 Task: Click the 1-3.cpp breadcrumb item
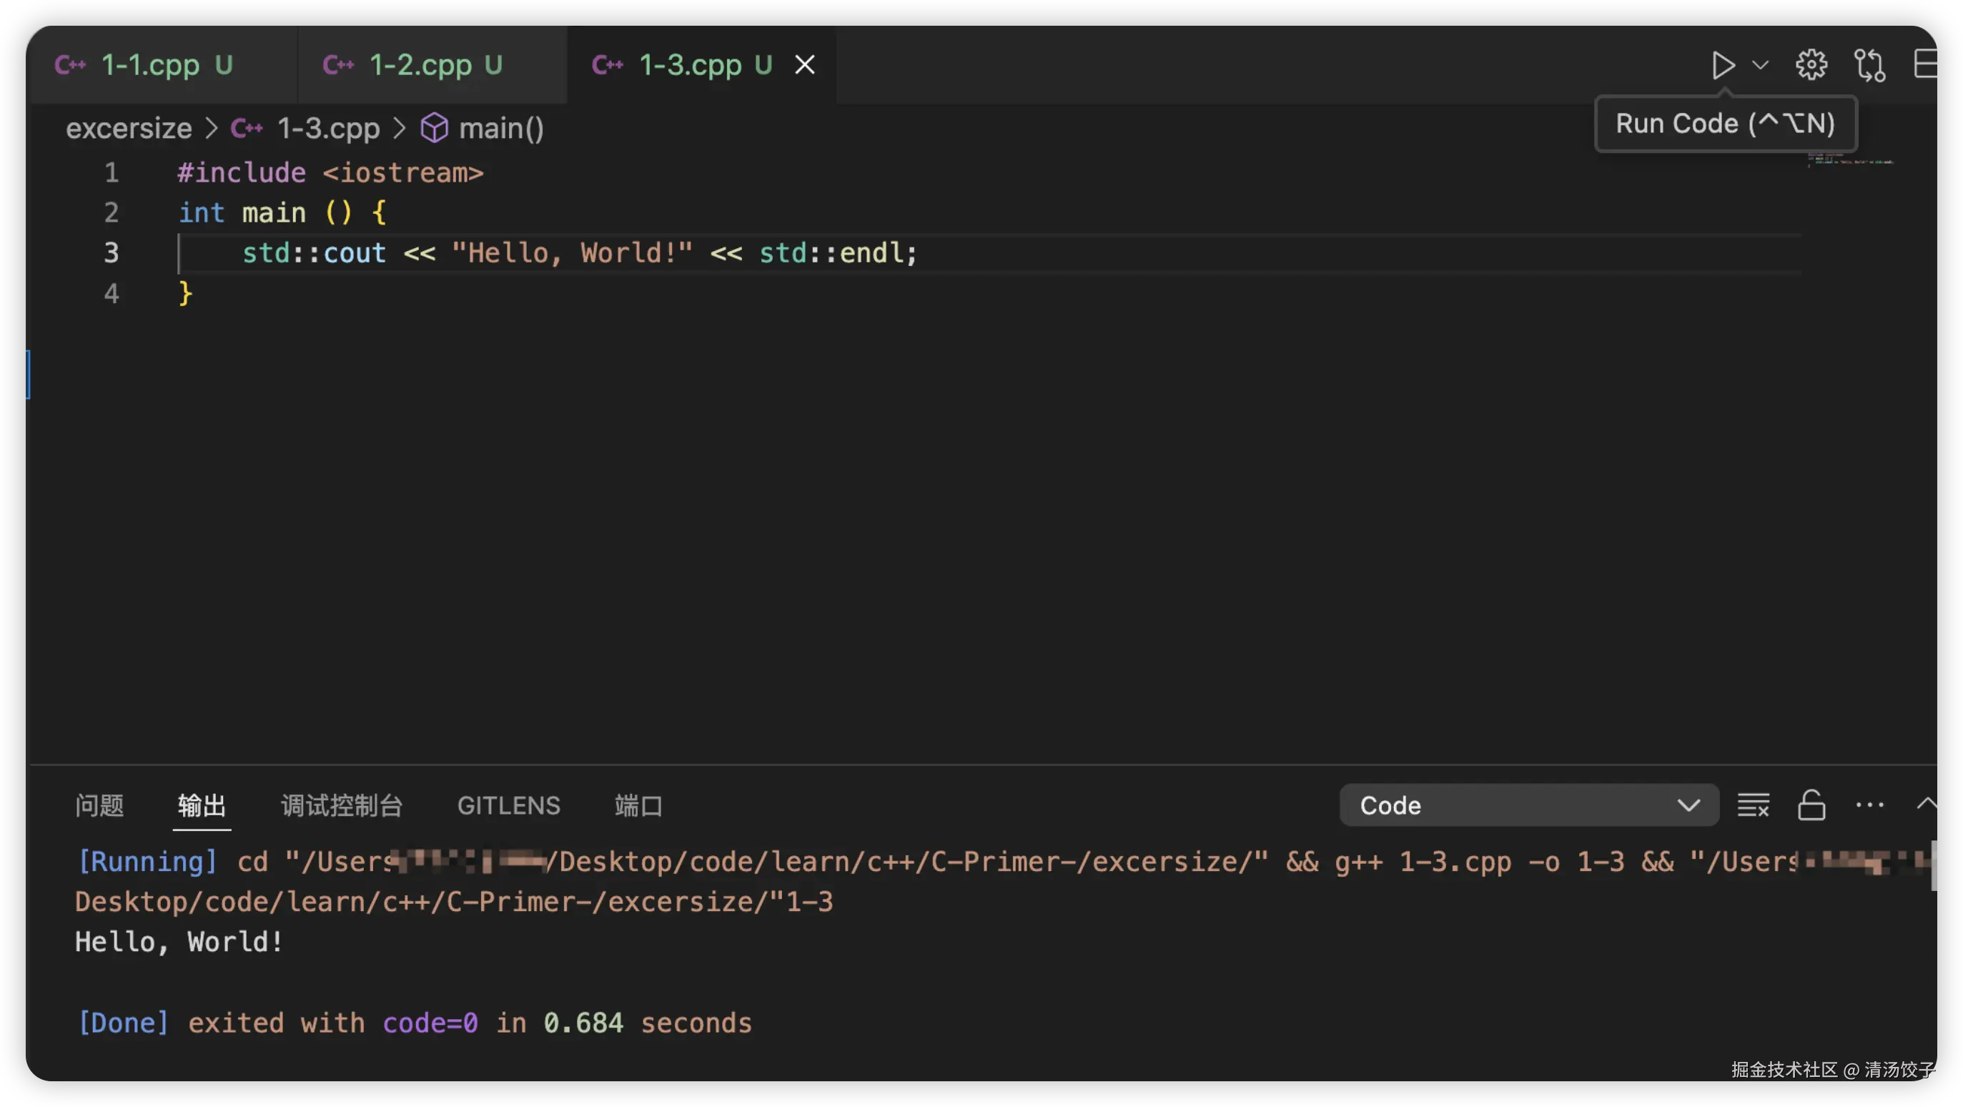pyautogui.click(x=327, y=128)
